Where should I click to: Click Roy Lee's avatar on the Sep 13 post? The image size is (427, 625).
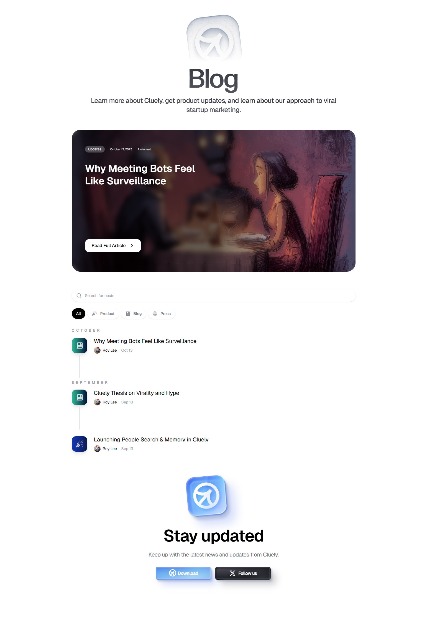[x=97, y=449]
